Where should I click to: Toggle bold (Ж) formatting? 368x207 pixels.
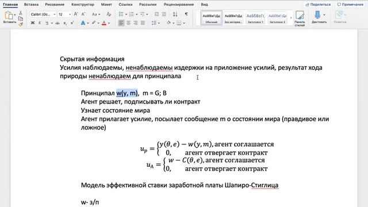pos(33,23)
